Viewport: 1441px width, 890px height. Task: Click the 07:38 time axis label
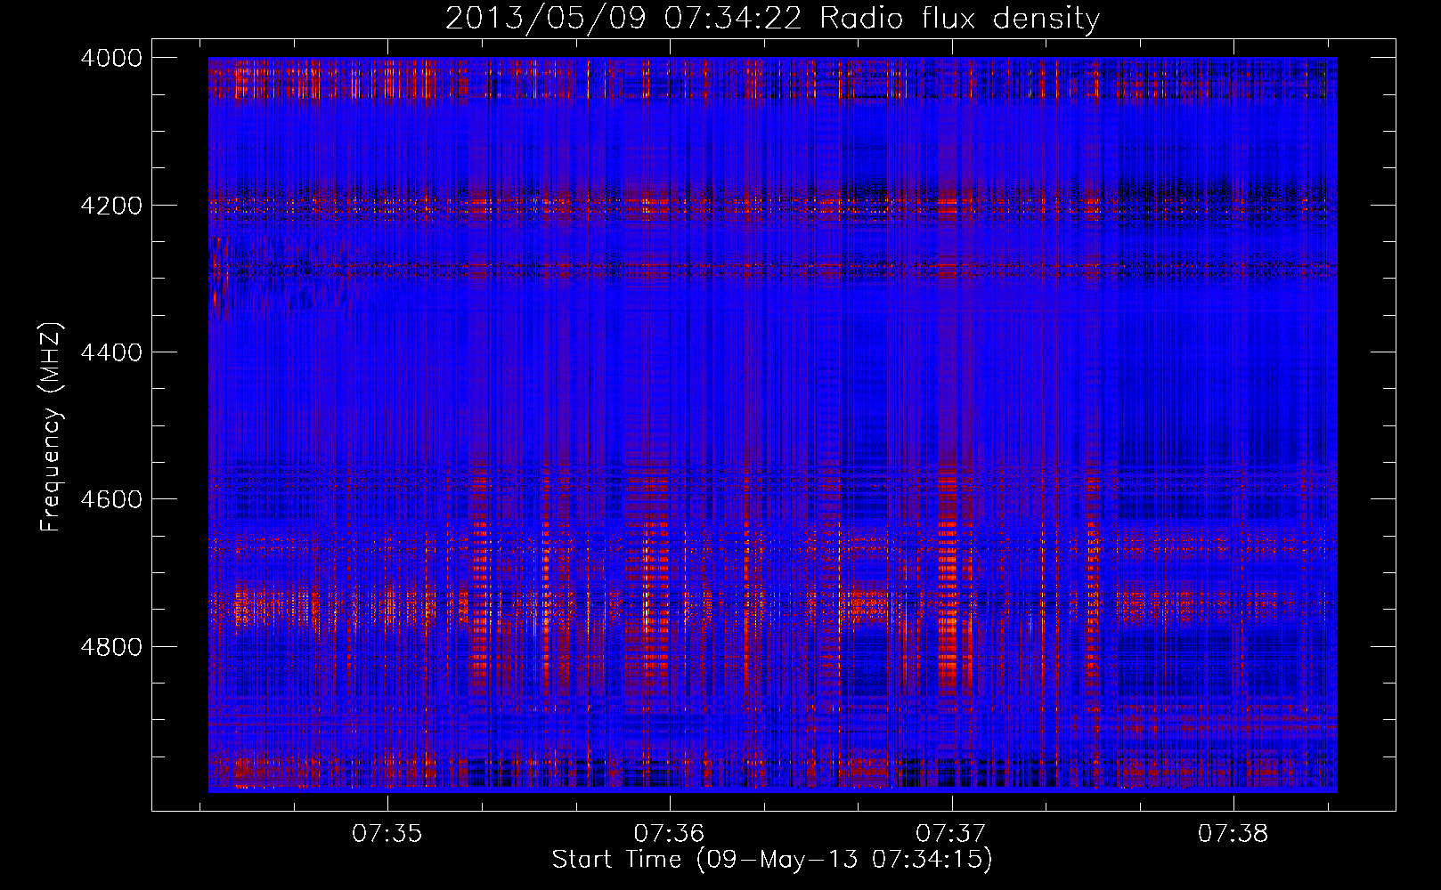pyautogui.click(x=1233, y=834)
